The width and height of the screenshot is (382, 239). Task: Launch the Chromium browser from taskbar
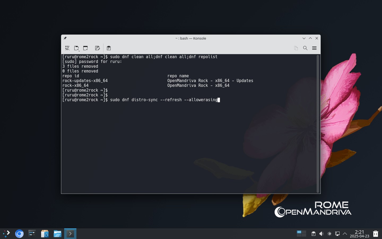19,234
